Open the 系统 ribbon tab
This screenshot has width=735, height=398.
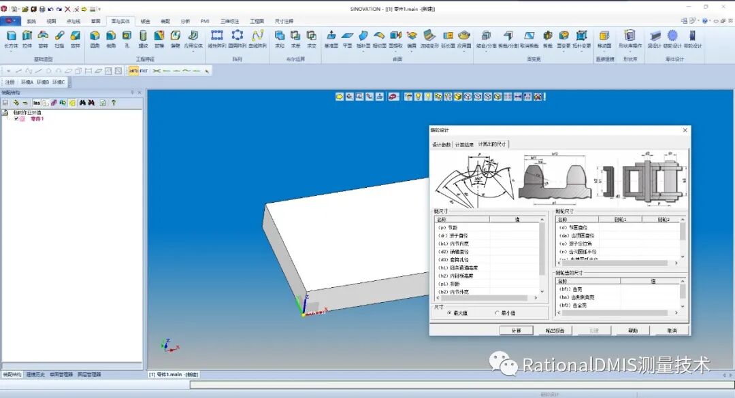coord(31,21)
